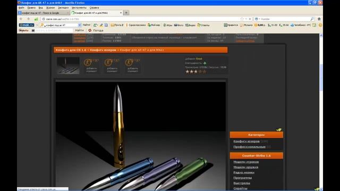Open the Закладки menu
The image size is (340, 191).
(x=63, y=7)
